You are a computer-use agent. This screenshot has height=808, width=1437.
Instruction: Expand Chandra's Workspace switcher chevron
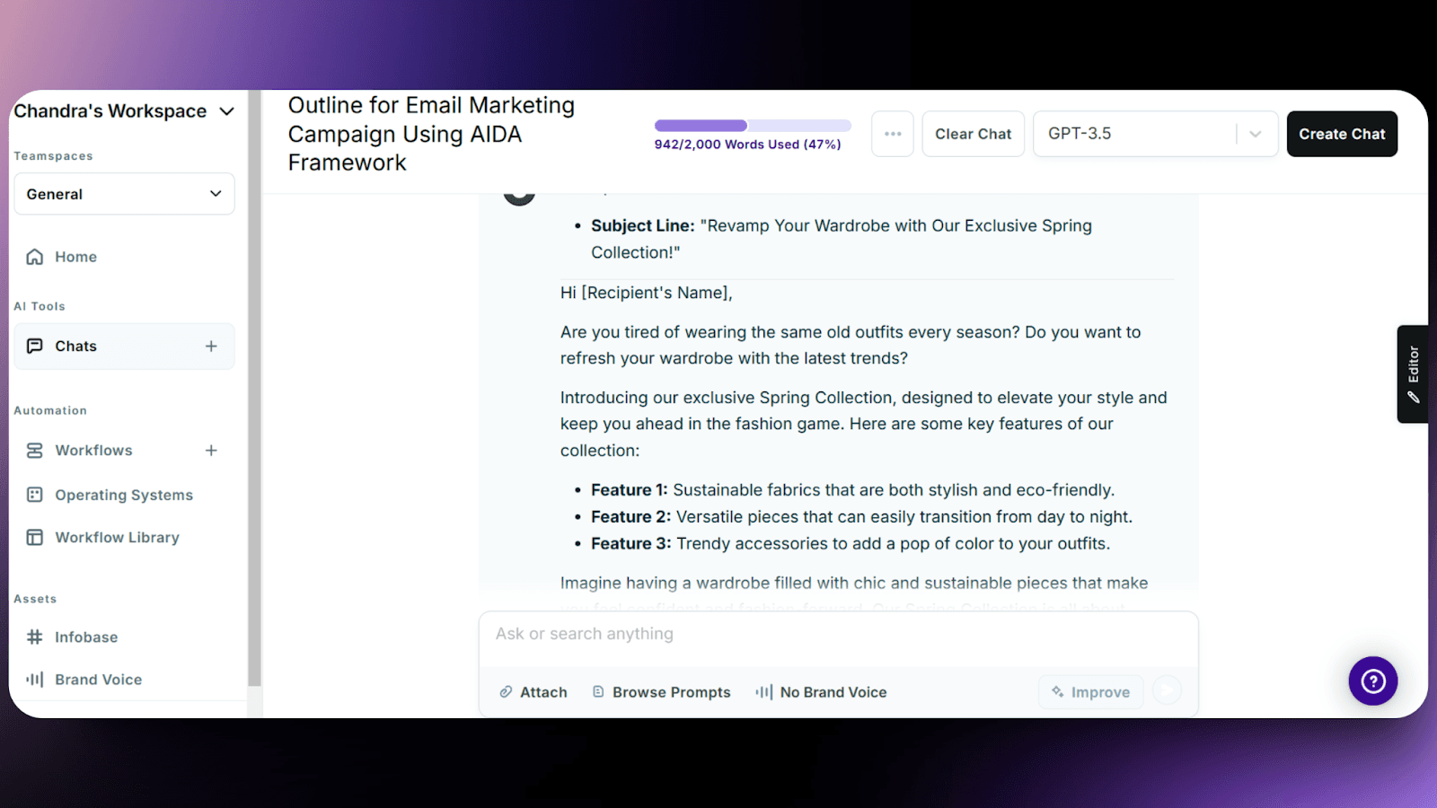point(226,111)
